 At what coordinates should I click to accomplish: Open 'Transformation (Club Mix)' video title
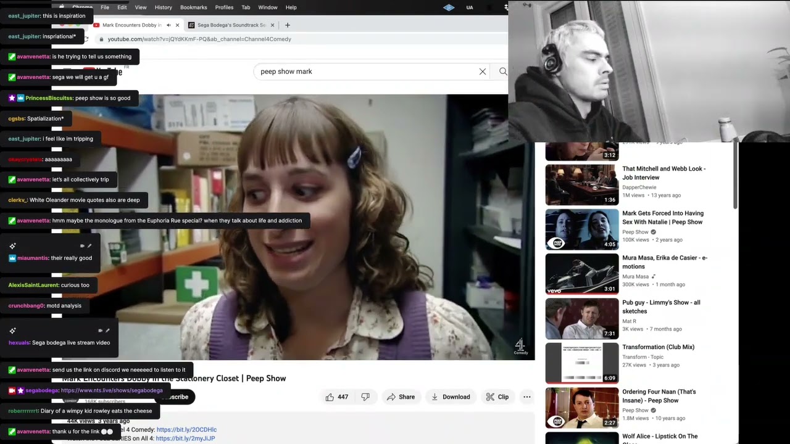coord(659,347)
